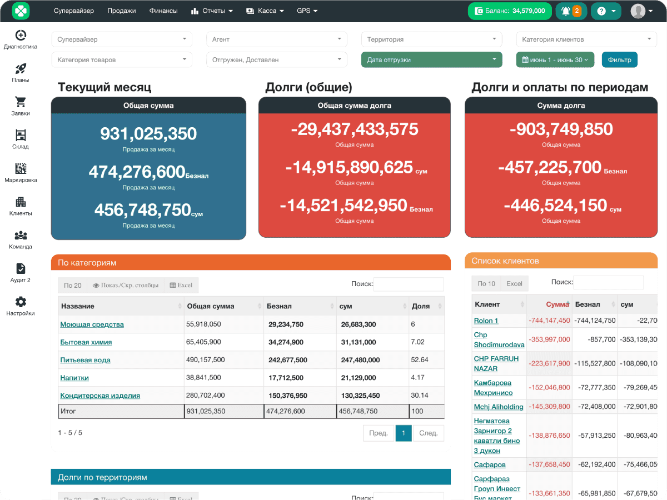Click the Поиск field in Список клиентов
The image size is (667, 500).
[608, 282]
